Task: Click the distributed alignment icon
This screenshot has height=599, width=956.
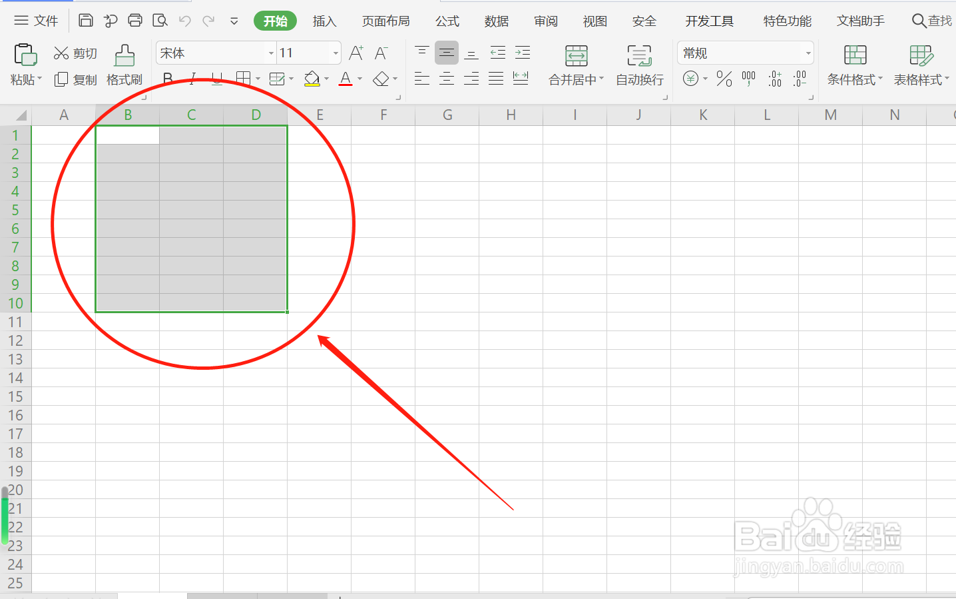Action: pyautogui.click(x=521, y=79)
